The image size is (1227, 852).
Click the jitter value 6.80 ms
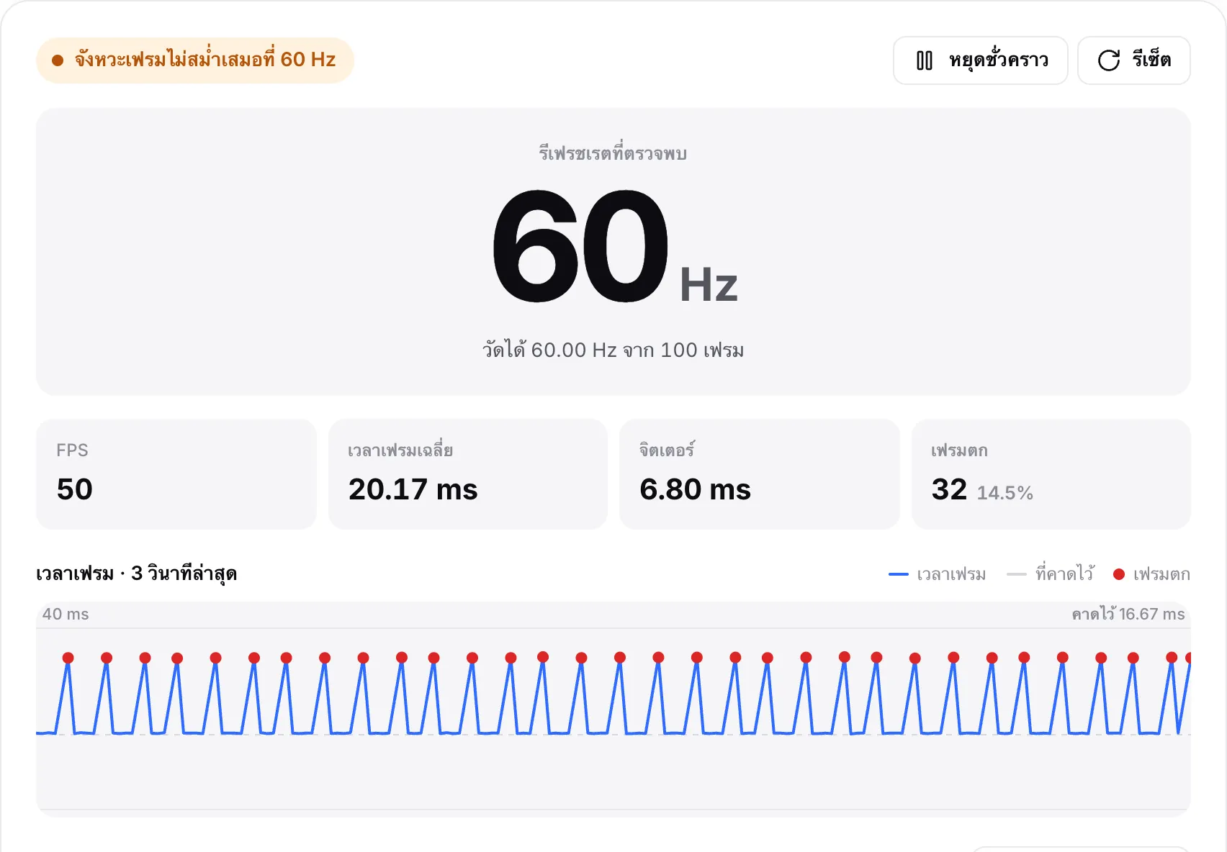coord(695,489)
